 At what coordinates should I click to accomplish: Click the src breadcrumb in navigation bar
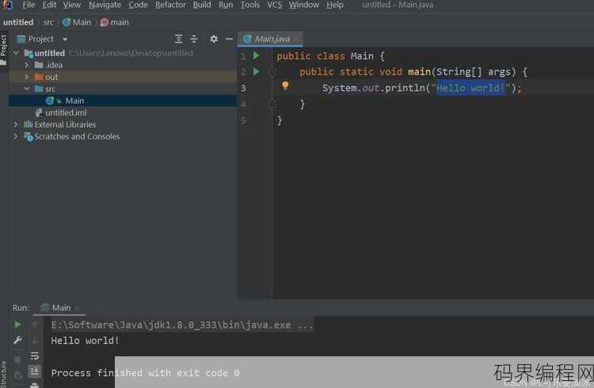48,22
